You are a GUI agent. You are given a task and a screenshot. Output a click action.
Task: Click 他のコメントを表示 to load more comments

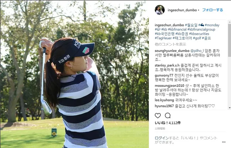[x=170, y=44]
